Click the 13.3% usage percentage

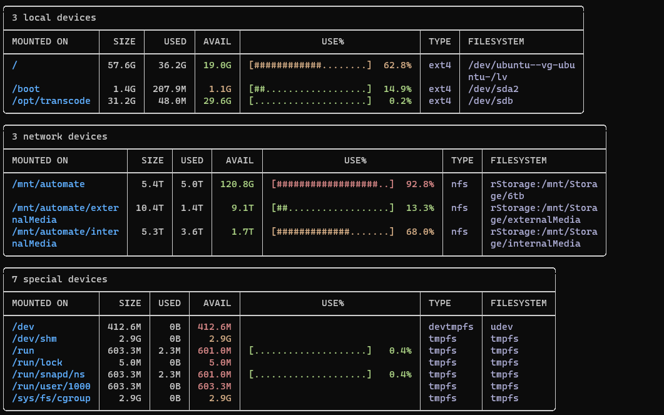tap(420, 208)
